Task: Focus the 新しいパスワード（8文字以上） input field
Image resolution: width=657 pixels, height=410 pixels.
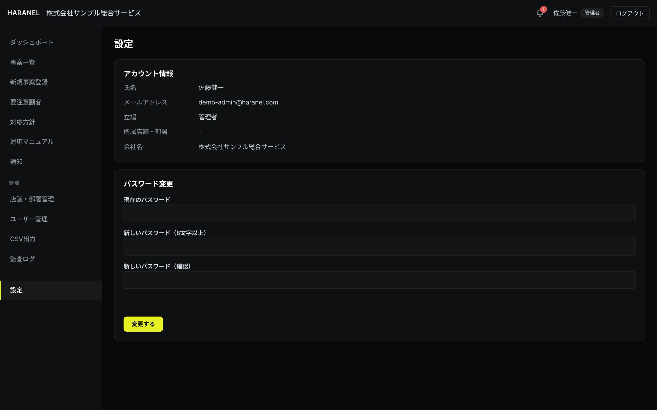Action: (379, 247)
